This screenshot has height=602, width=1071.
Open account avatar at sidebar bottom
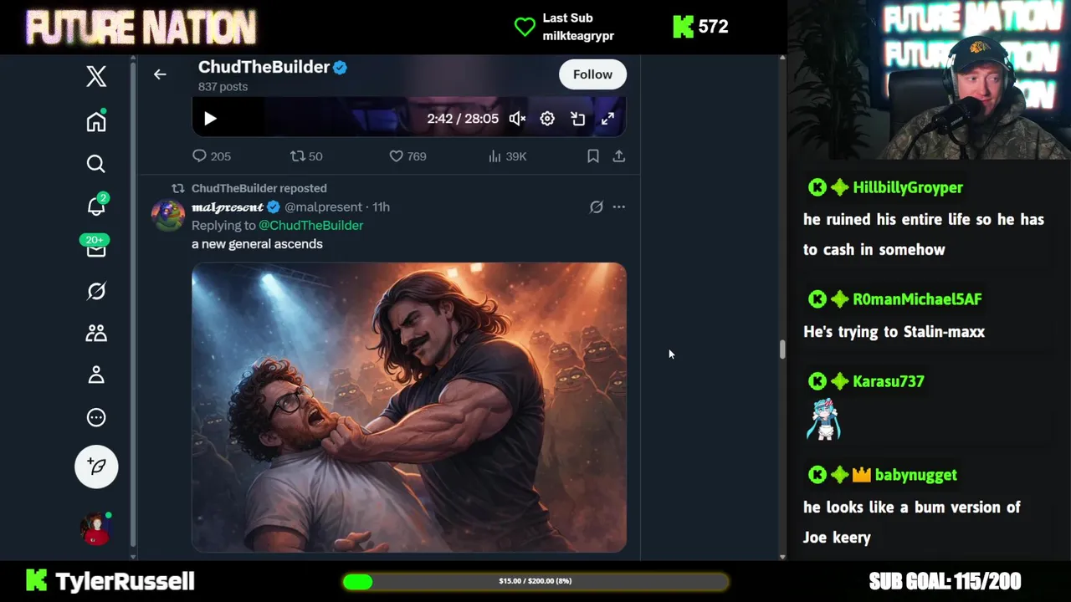(x=96, y=528)
